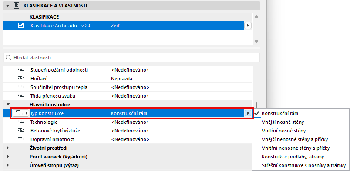Click link icon beside Stupeň požární odolnosti
The width and height of the screenshot is (350, 171).
[20, 70]
